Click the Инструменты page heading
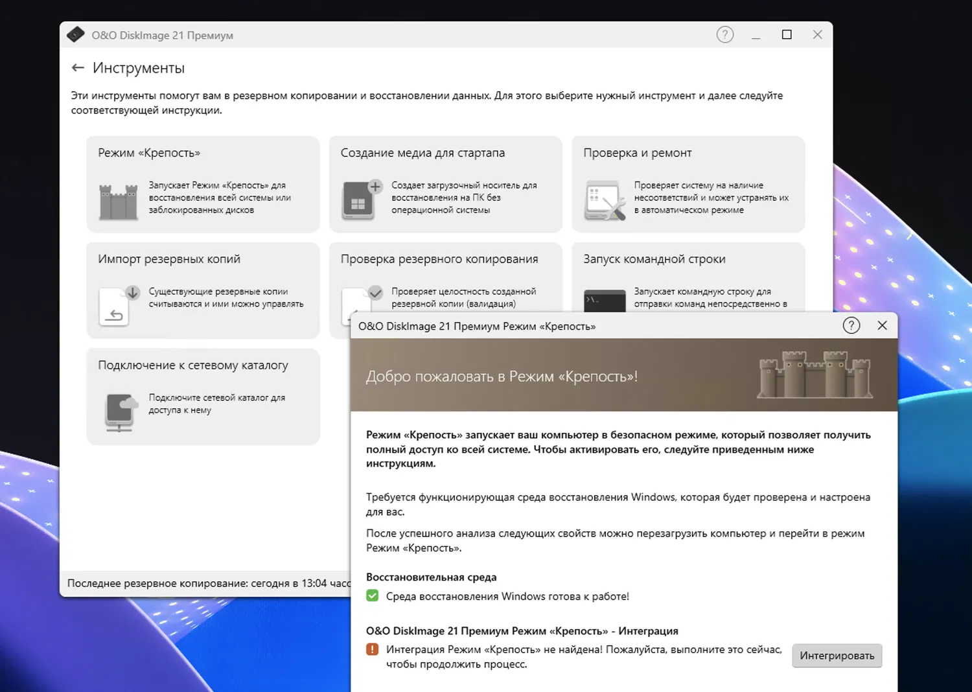Screen dimensions: 972x692 [x=139, y=68]
